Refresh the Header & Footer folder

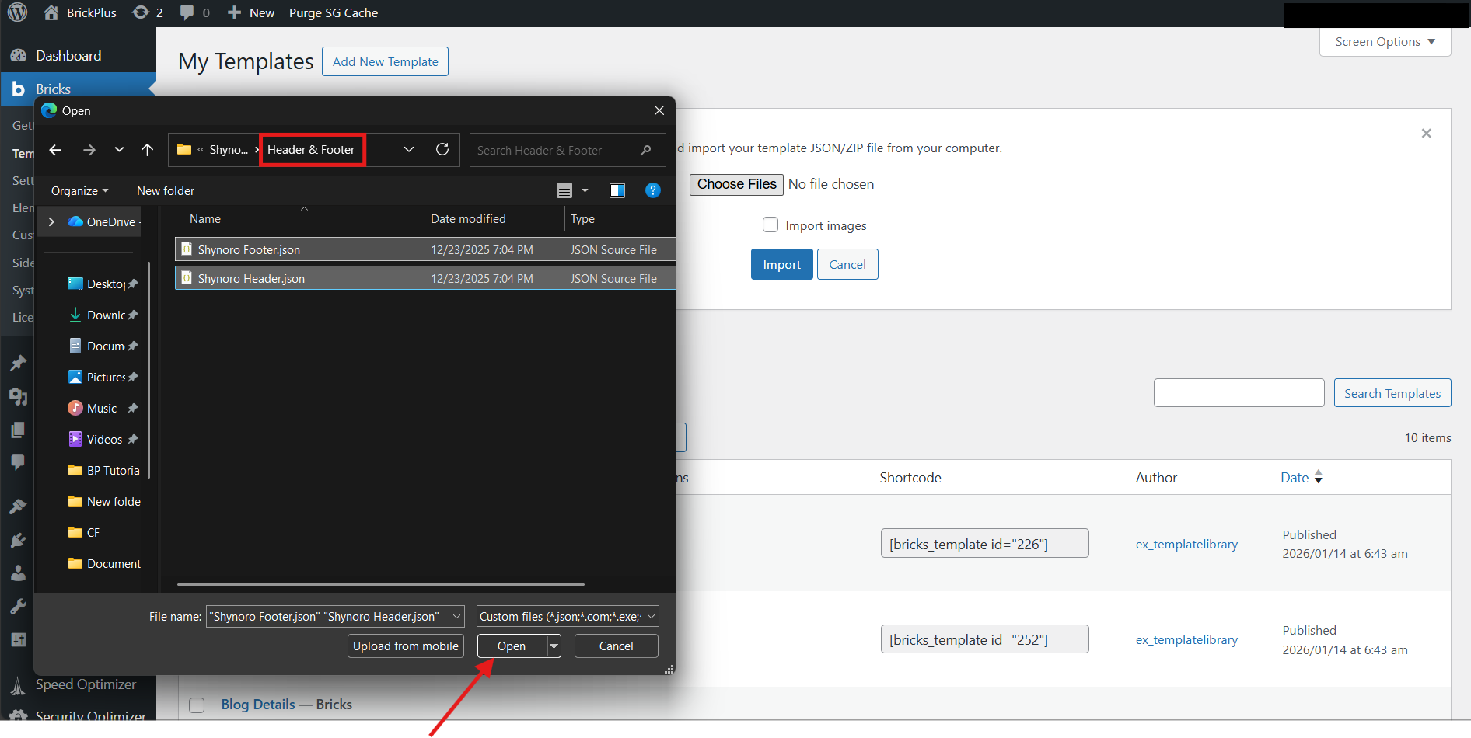[x=442, y=149]
